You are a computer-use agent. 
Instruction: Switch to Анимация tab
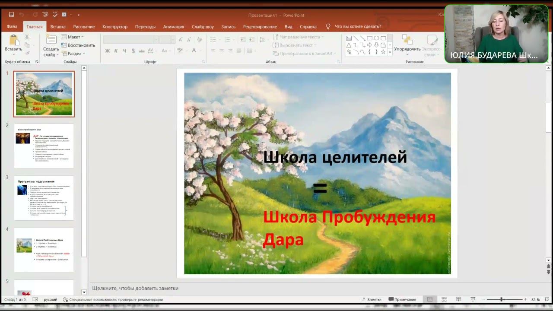(174, 26)
